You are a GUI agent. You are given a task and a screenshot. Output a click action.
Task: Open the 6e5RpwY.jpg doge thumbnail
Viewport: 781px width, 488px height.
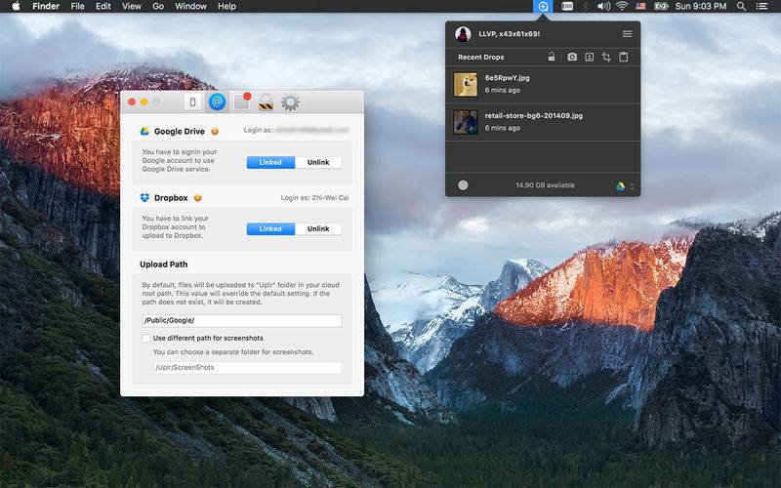tap(466, 84)
